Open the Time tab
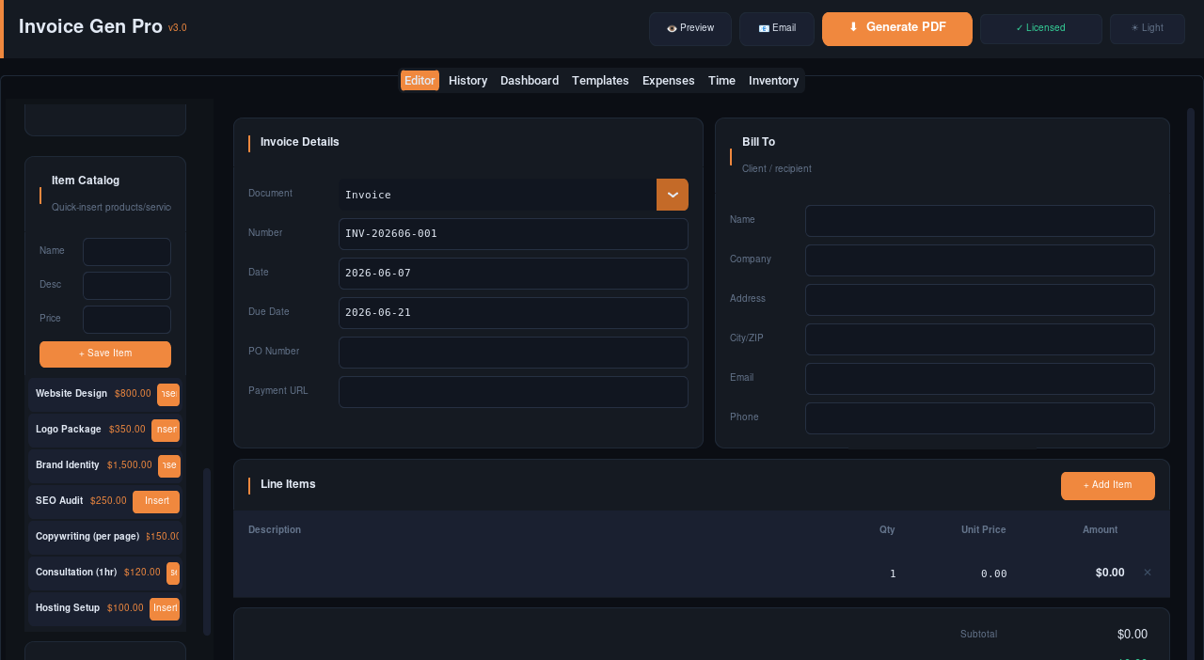Screen dimensions: 1204x660 [721, 81]
